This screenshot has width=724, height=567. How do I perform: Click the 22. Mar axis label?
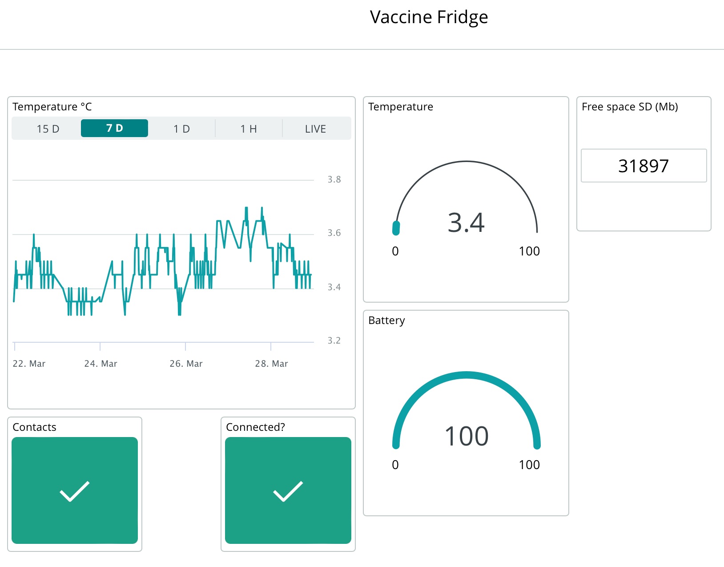click(29, 364)
